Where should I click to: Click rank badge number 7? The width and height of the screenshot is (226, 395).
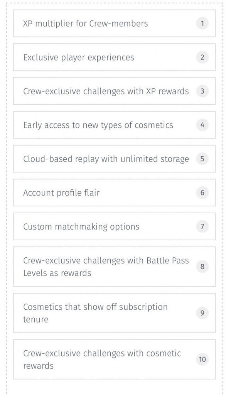(202, 226)
